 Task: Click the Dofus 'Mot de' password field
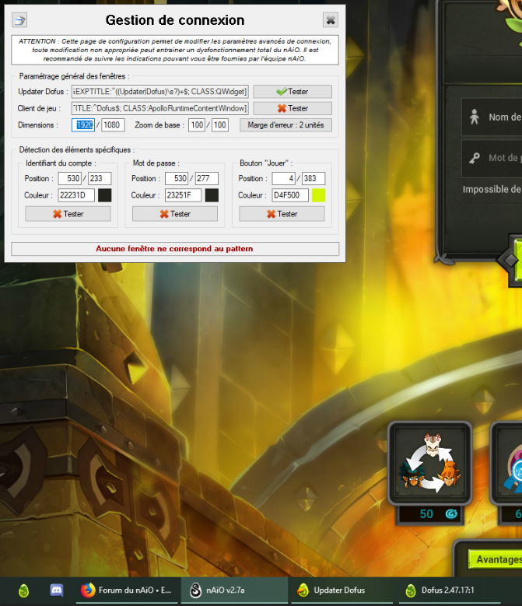492,158
